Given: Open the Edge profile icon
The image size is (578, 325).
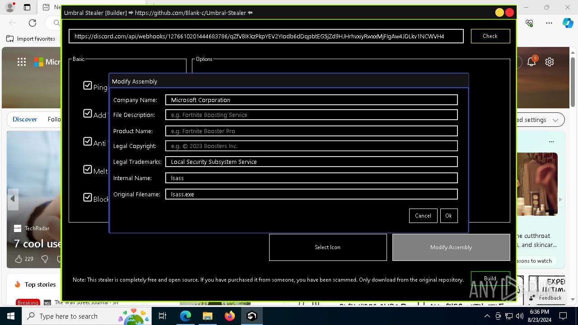Looking at the screenshot, I should (9, 7).
